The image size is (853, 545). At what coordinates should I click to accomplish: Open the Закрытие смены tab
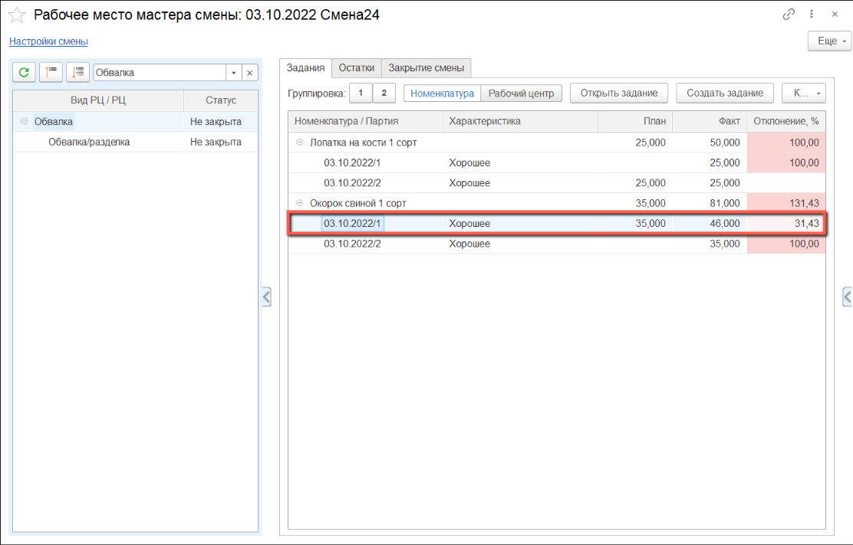coord(426,67)
